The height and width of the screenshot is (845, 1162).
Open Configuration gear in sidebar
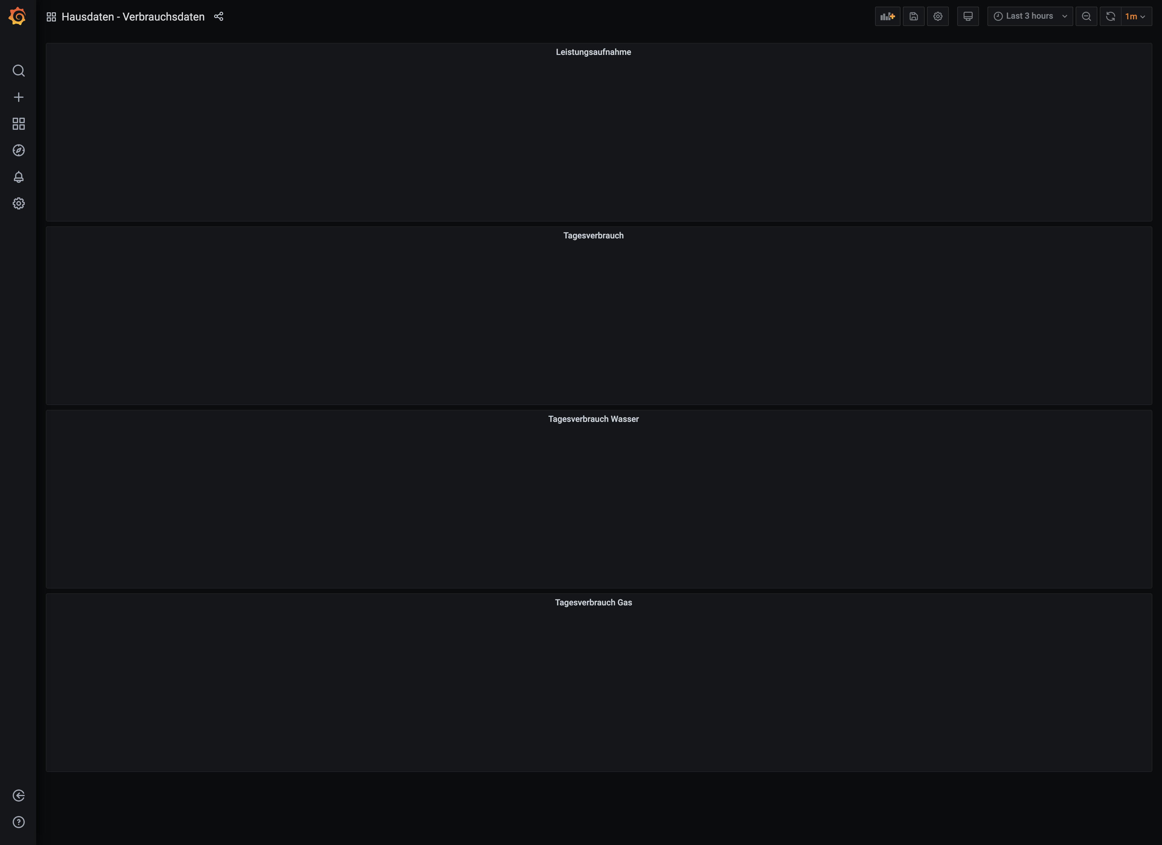(18, 204)
